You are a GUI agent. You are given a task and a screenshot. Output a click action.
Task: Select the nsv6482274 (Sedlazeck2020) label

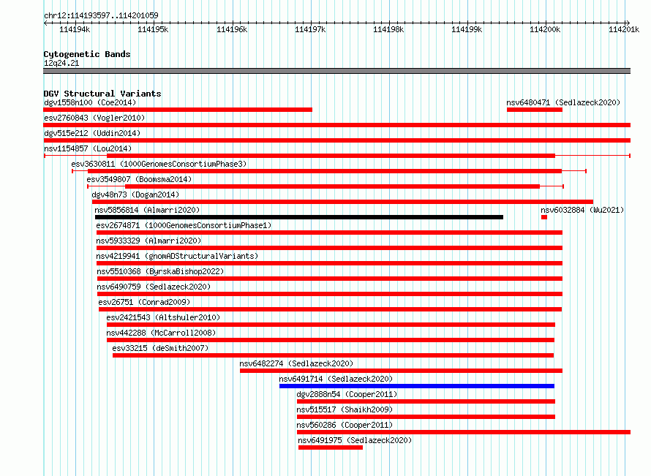[x=296, y=363]
